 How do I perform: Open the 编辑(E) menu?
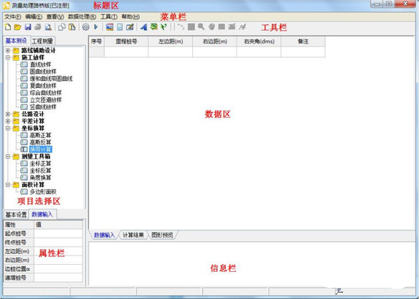pyautogui.click(x=34, y=17)
